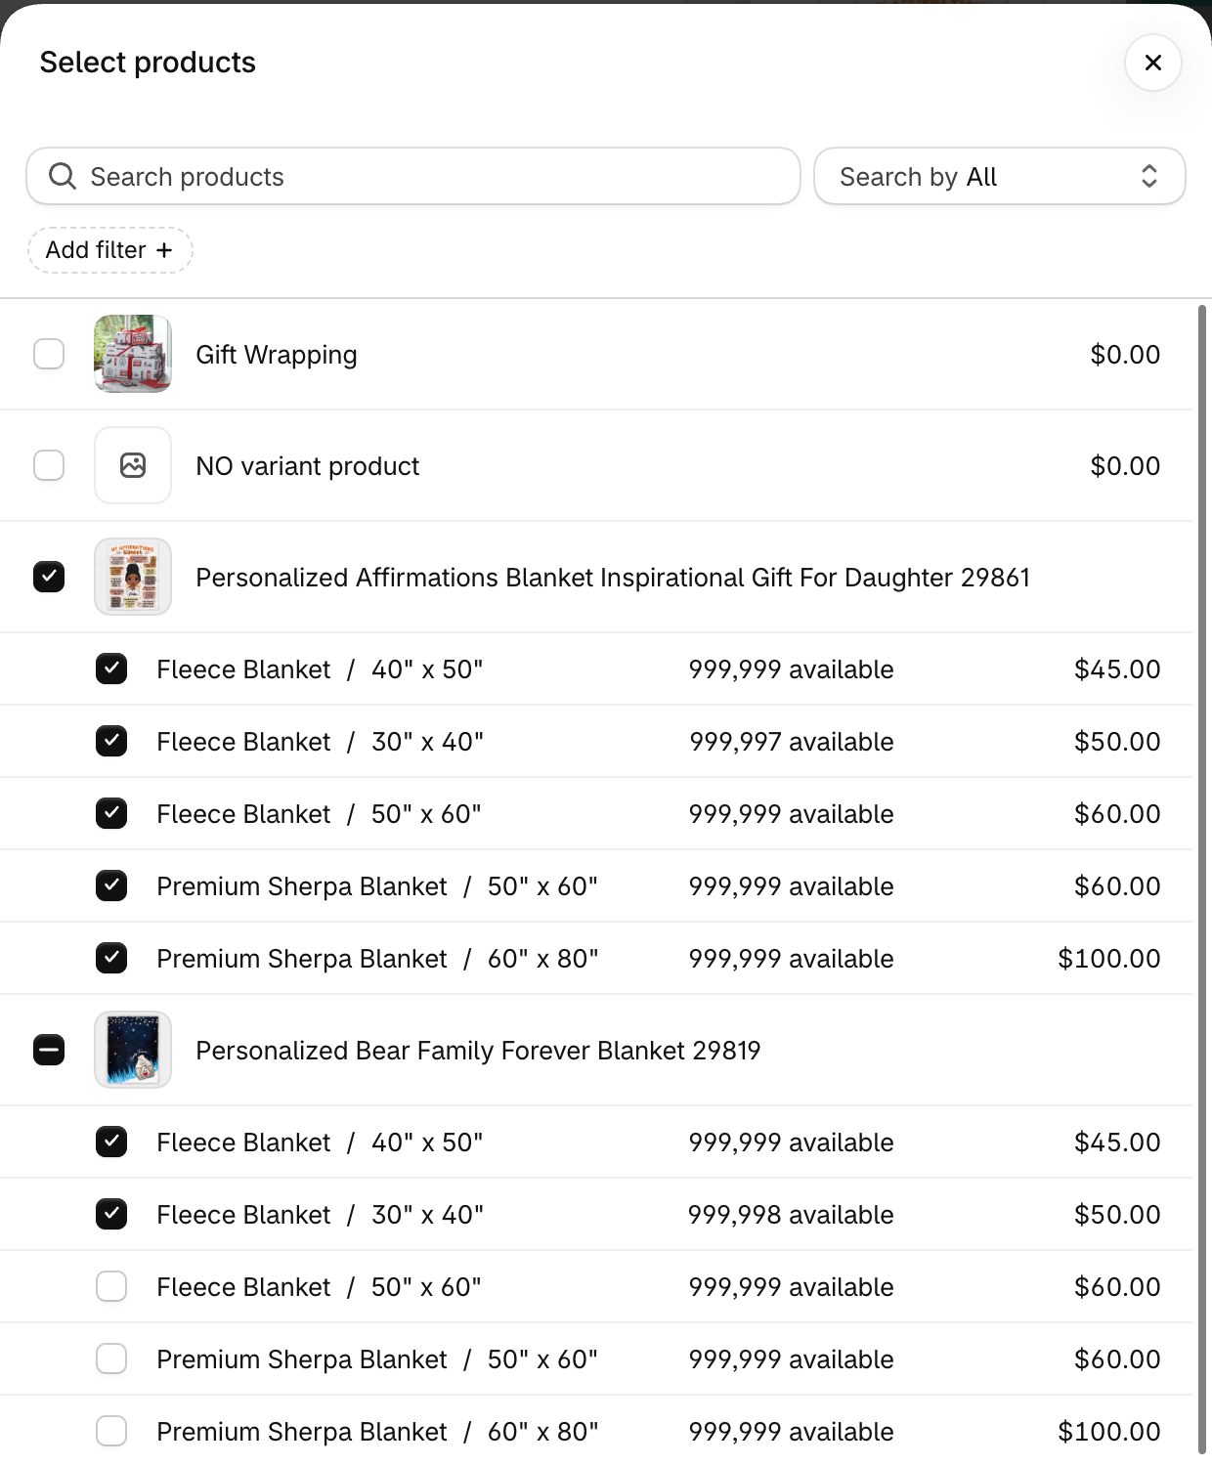
Task: Click the Affirmations Blanket product thumbnail
Action: (133, 577)
